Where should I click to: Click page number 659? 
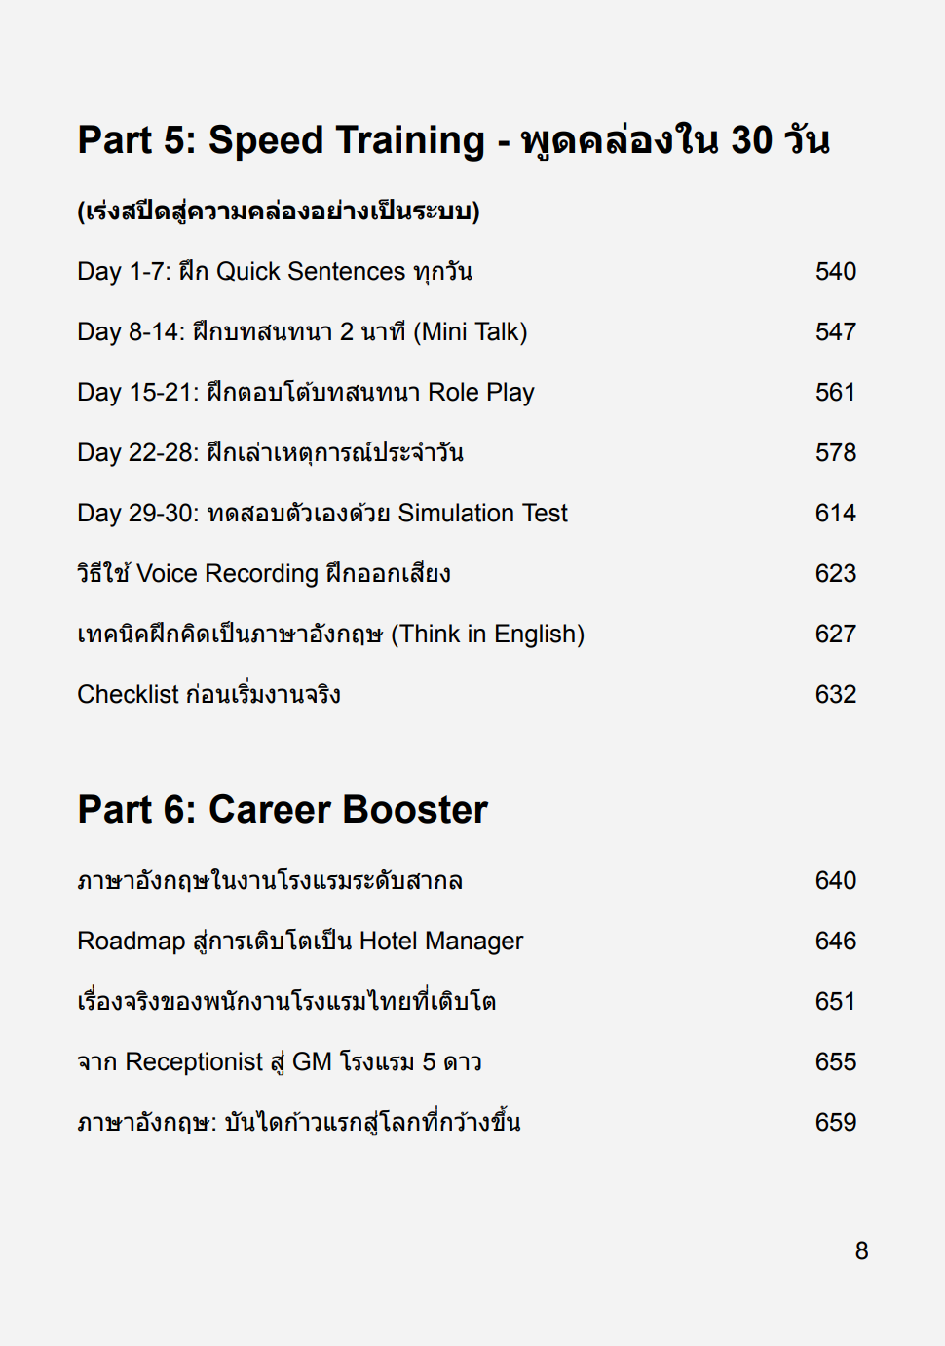[835, 1123]
